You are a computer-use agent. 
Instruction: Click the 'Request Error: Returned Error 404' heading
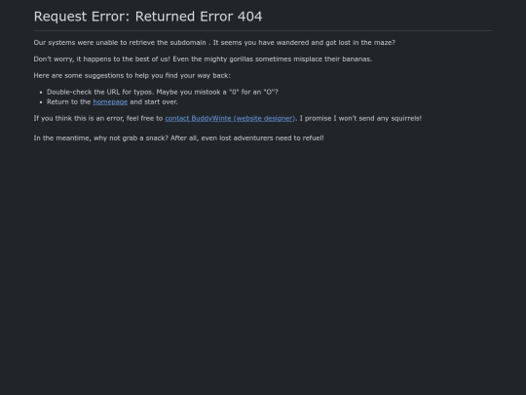[x=148, y=17]
